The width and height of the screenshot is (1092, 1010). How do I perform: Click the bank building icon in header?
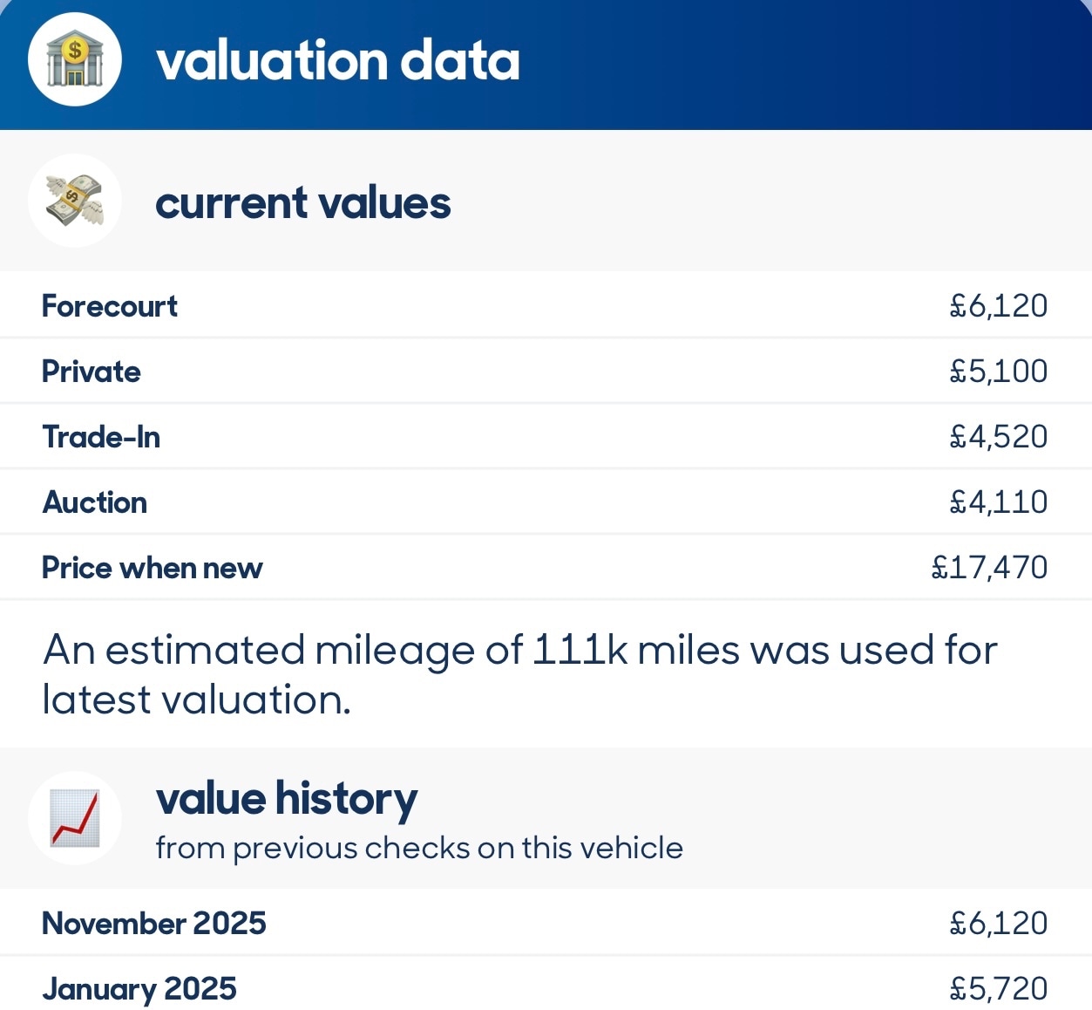coord(75,60)
